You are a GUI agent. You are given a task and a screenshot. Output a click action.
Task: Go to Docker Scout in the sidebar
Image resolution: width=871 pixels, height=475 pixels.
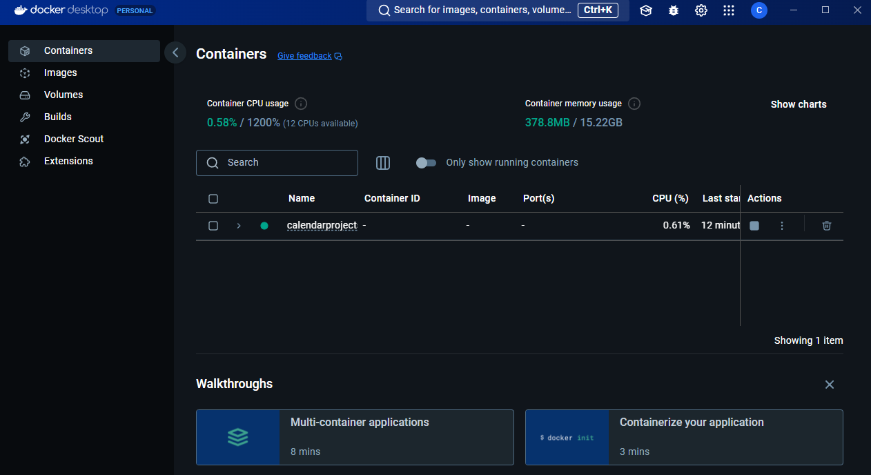[84, 139]
